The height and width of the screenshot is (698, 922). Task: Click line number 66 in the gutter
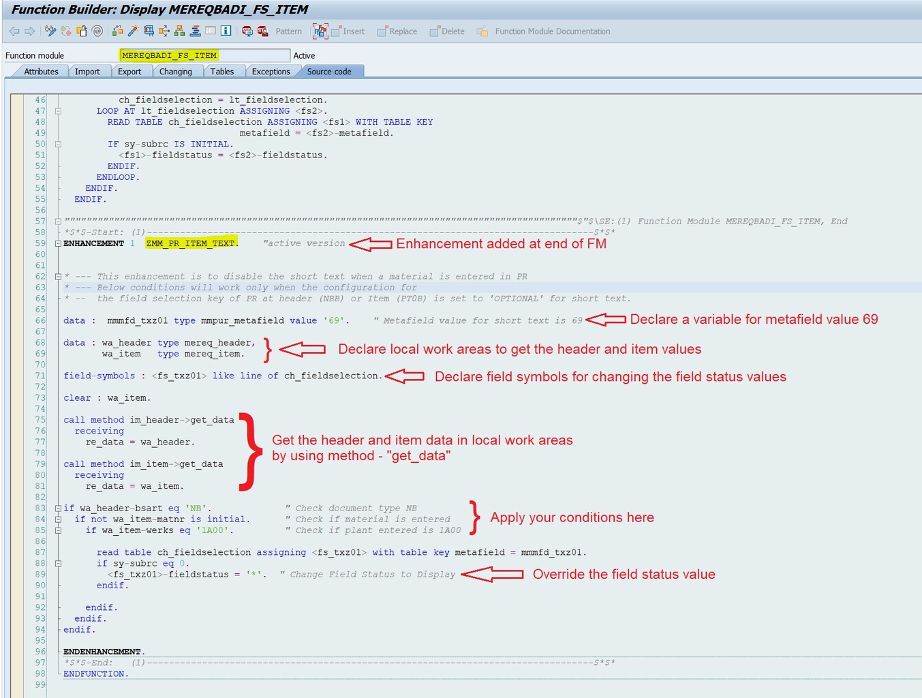coord(40,320)
